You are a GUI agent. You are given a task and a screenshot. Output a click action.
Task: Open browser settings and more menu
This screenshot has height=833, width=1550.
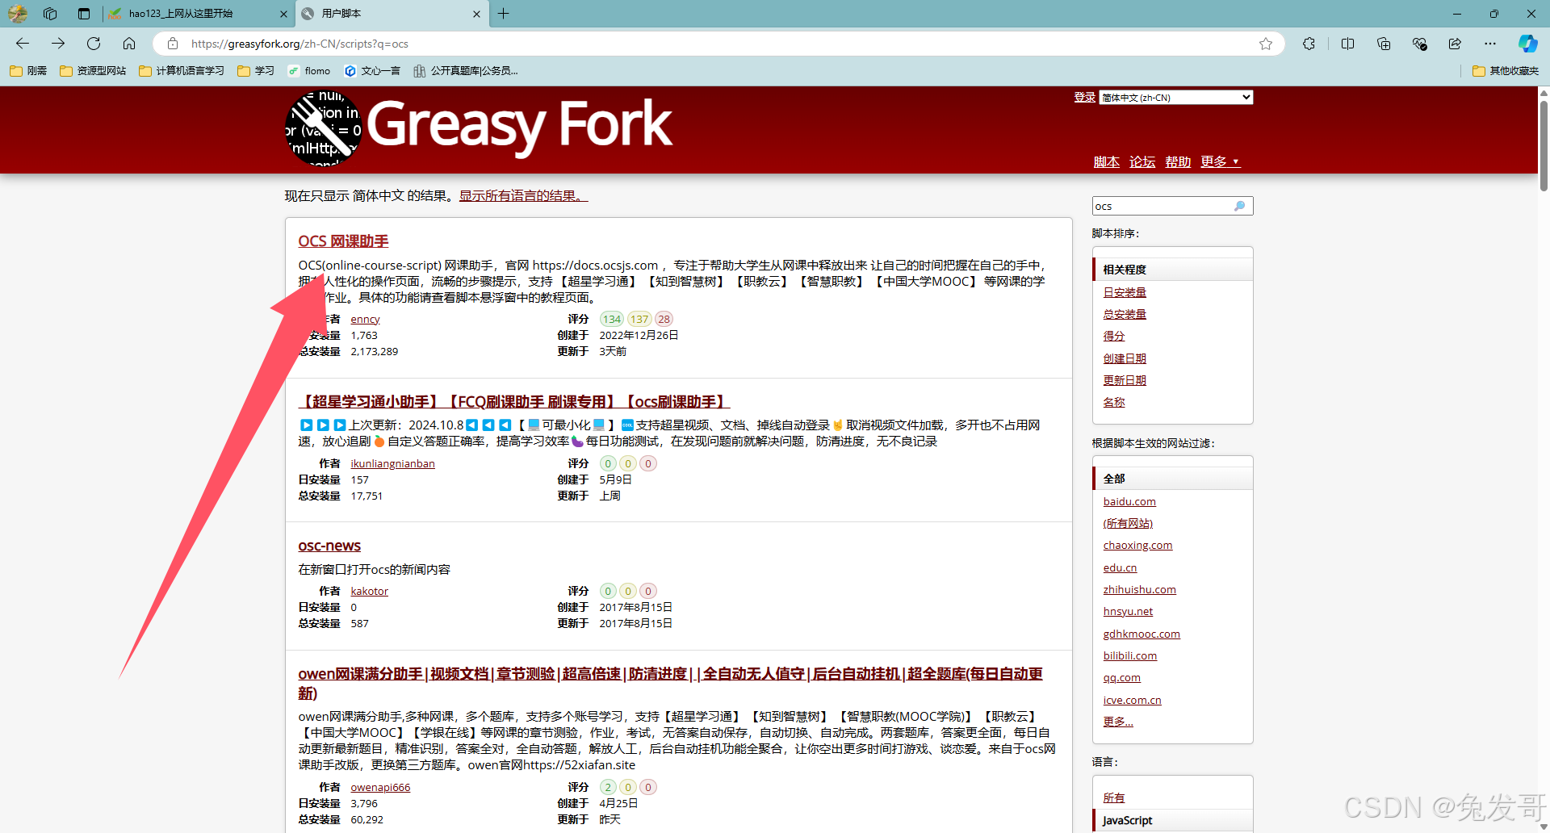click(x=1490, y=44)
